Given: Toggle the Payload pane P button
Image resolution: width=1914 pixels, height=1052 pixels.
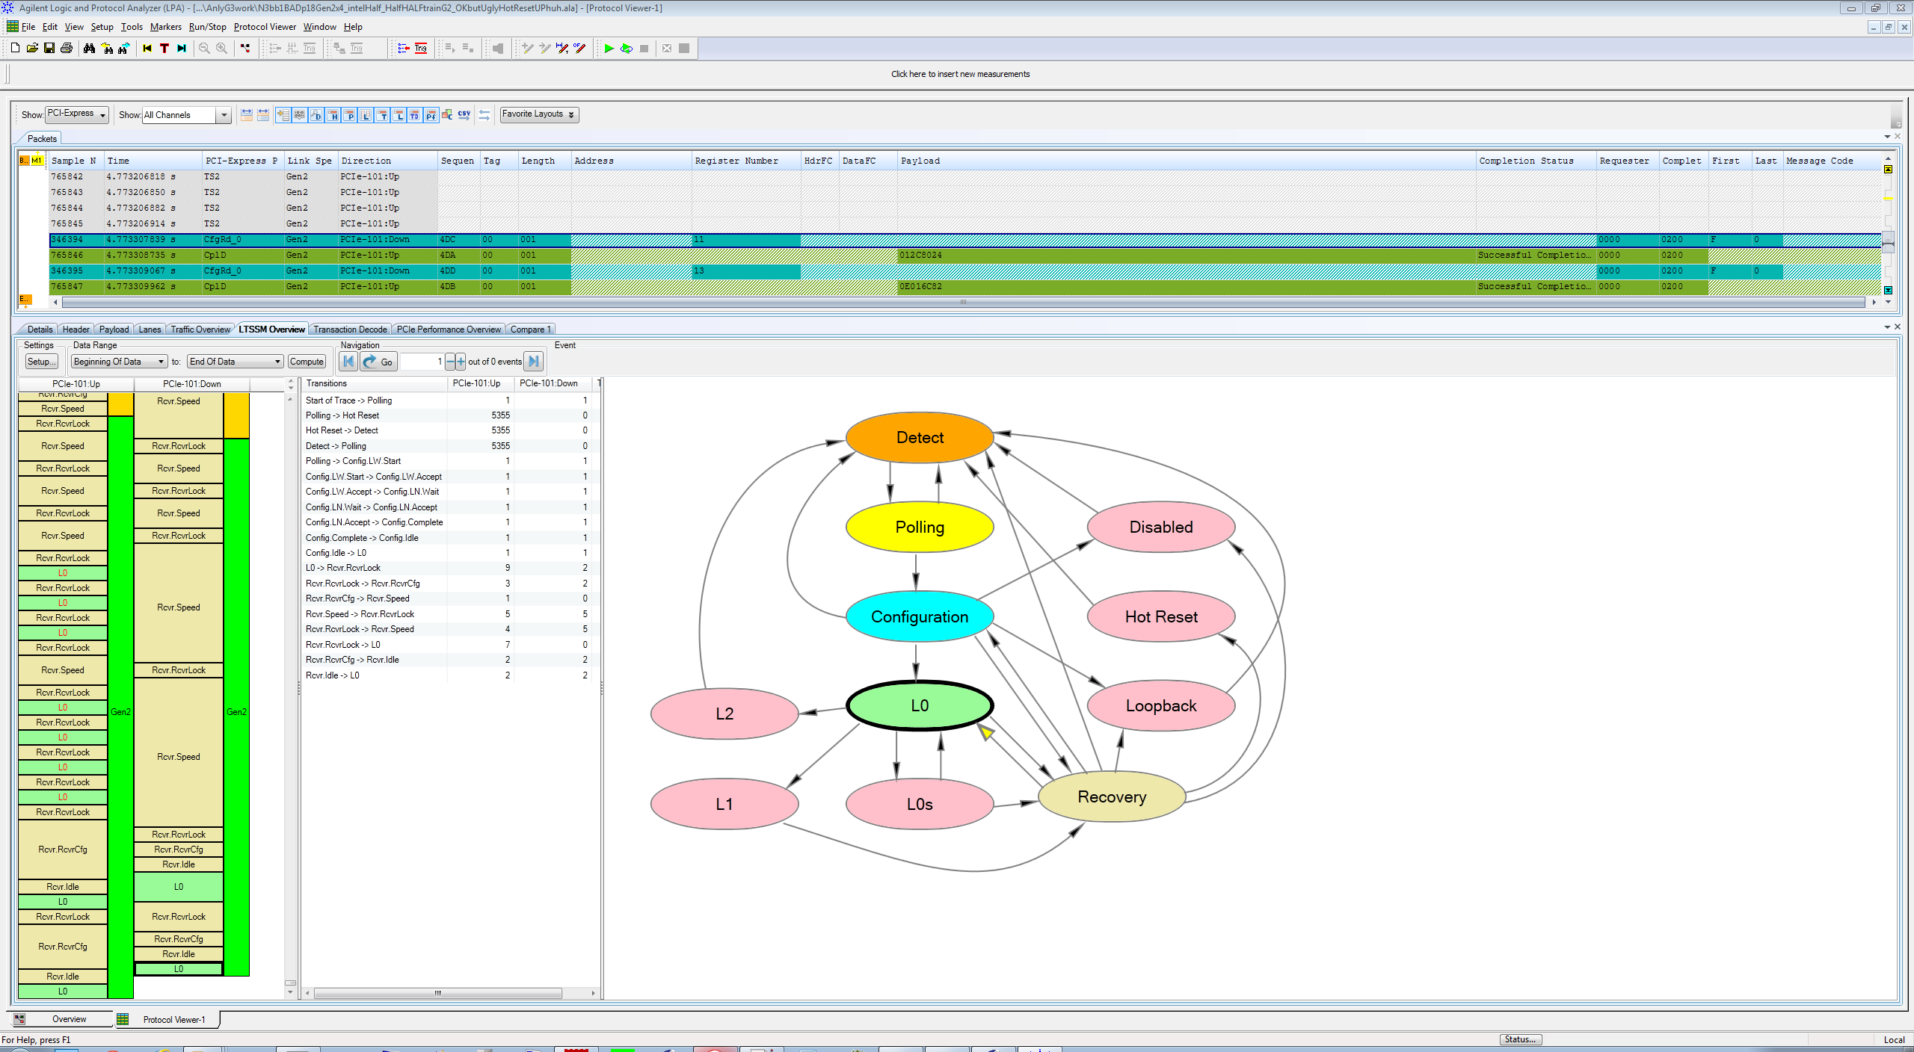Looking at the screenshot, I should pyautogui.click(x=350, y=115).
